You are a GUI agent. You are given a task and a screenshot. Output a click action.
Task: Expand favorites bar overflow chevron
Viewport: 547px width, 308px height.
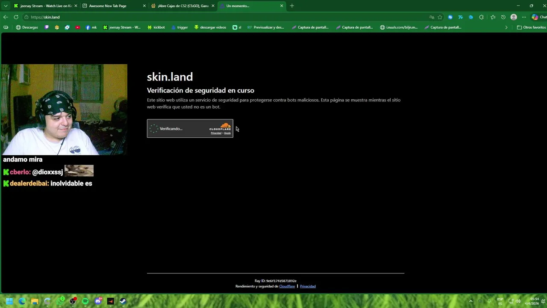(506, 27)
